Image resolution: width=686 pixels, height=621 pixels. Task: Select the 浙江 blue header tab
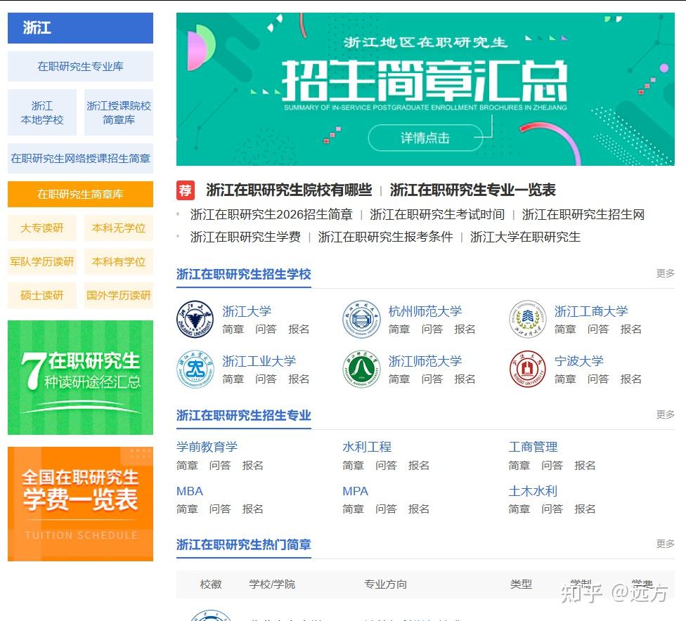(x=81, y=28)
